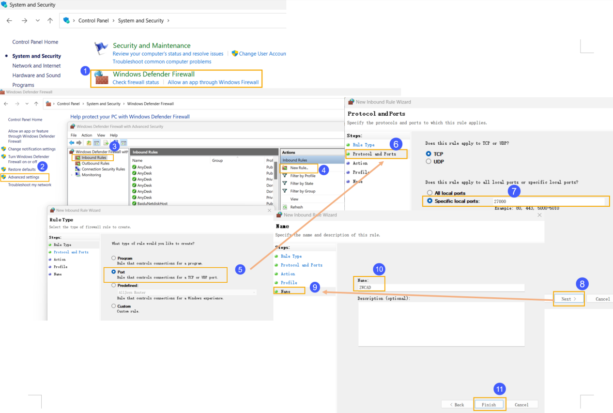Click the shield icon beside Restore defaults

[4, 169]
